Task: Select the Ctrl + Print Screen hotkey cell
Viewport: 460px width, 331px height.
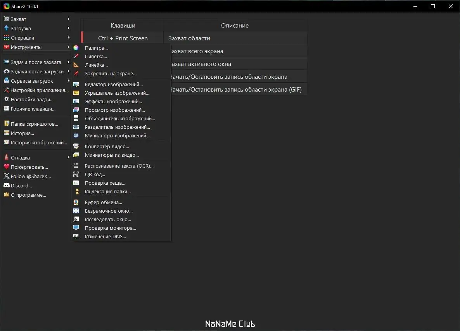Action: (123, 38)
